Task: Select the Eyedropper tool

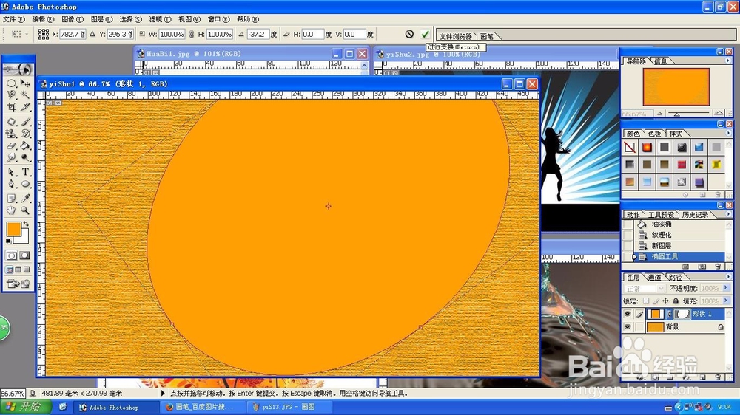Action: click(25, 199)
